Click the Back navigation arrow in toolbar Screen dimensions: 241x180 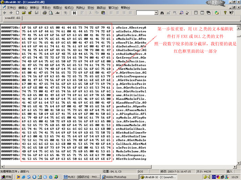tap(4, 13)
